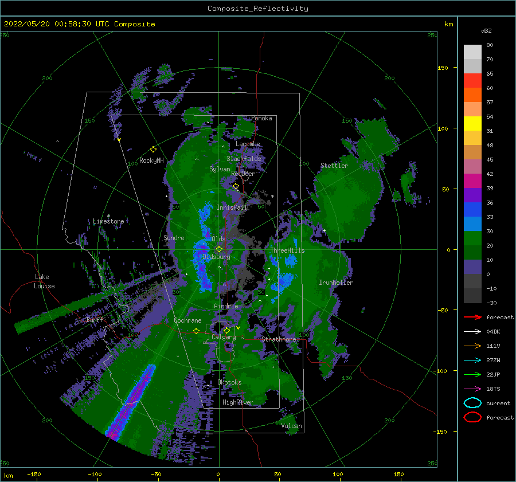Image resolution: width=516 pixels, height=482 pixels.
Task: Select the 51 dBZ yellow color swatch
Action: pyautogui.click(x=472, y=123)
